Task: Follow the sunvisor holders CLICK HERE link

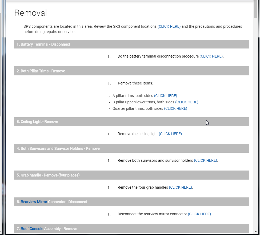Action: (205, 160)
